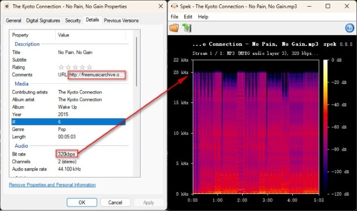Open Remove Properties and Personal Information link
This screenshot has height=211, width=357.
pyautogui.click(x=52, y=185)
